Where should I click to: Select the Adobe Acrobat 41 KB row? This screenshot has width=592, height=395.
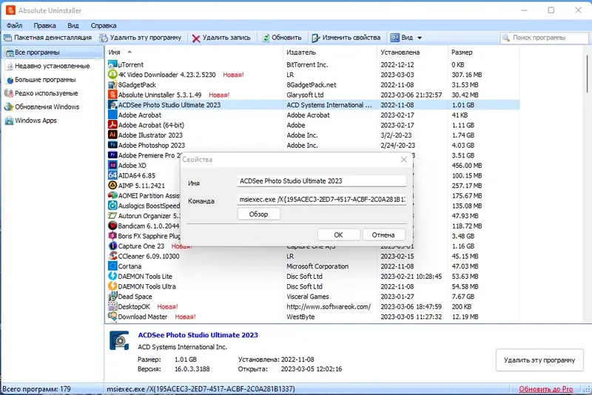(x=313, y=115)
